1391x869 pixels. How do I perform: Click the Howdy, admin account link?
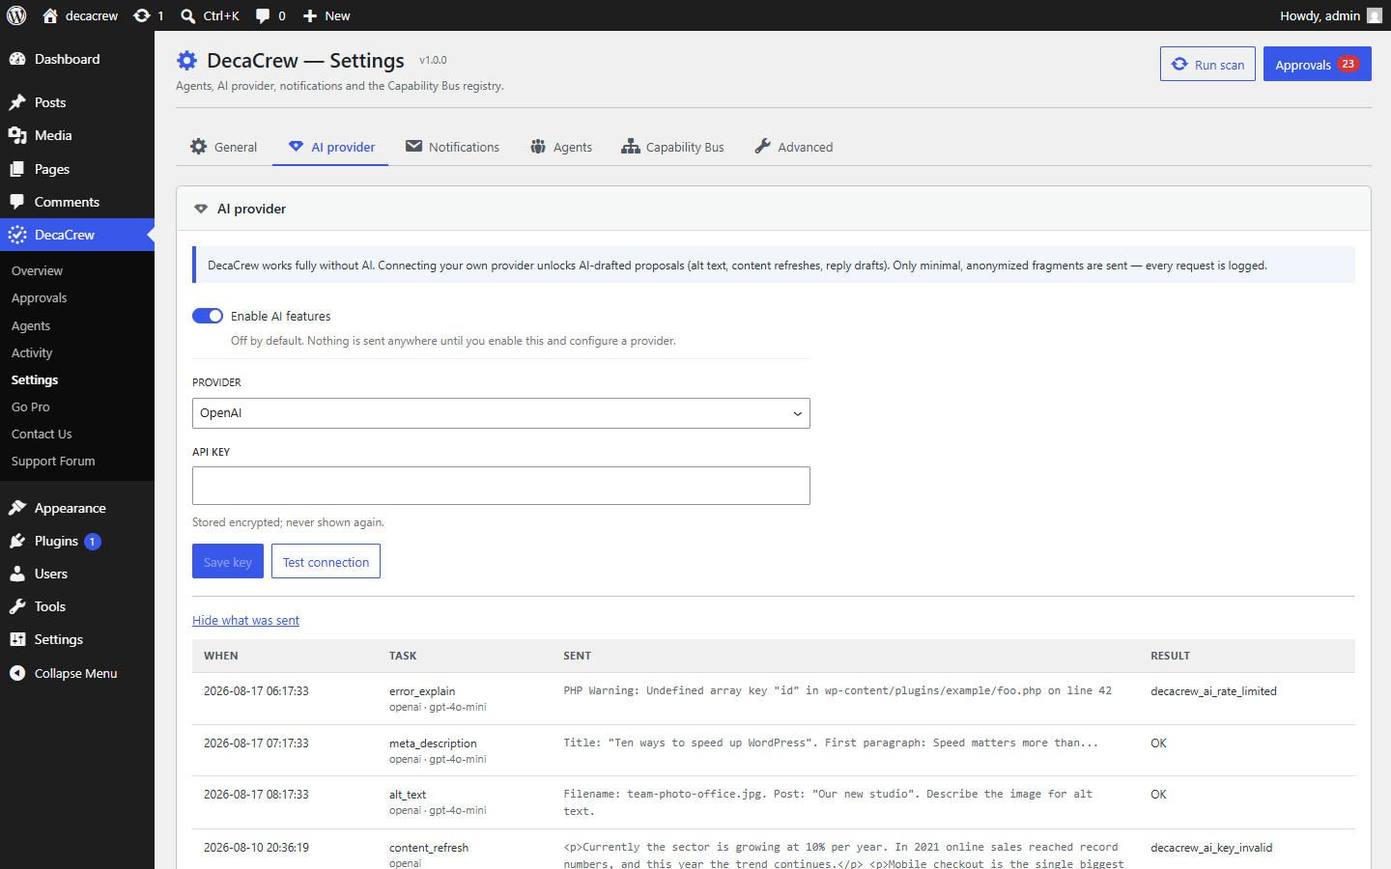1331,15
